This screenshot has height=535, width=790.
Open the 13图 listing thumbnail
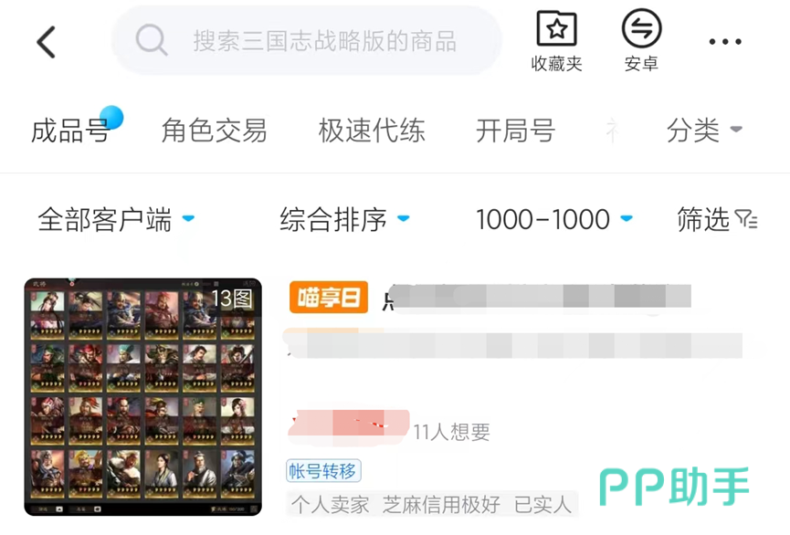point(143,397)
